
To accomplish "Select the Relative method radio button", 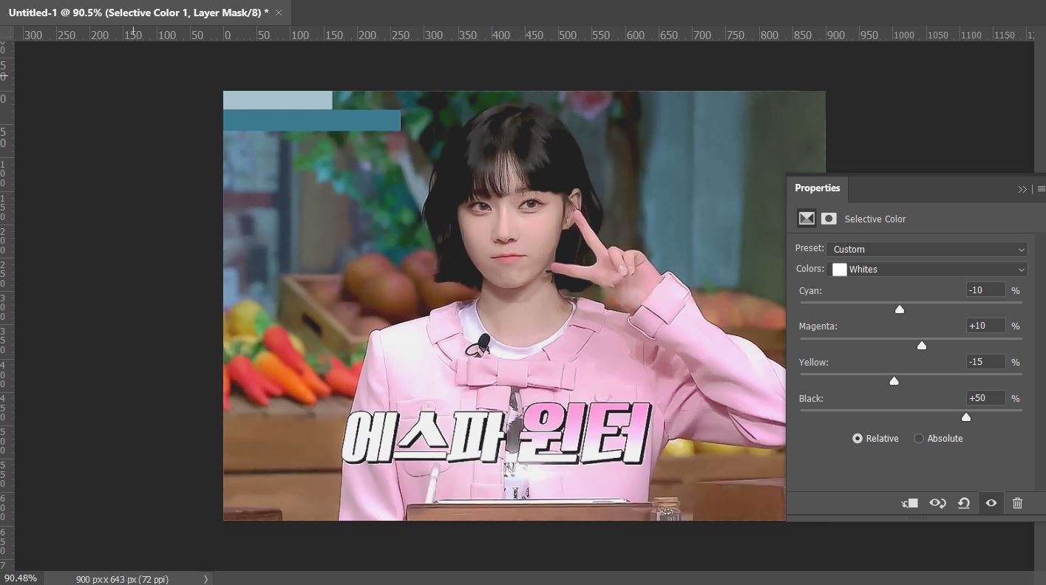I will pos(857,438).
